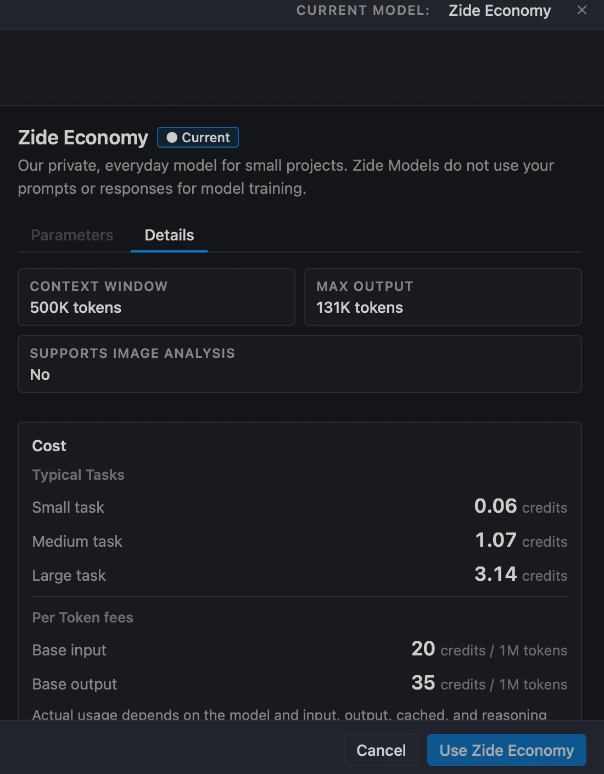Image resolution: width=604 pixels, height=774 pixels.
Task: Click the Zide Economy heading
Action: (83, 137)
